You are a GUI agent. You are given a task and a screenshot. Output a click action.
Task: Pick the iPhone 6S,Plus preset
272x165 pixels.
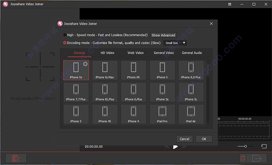(105, 92)
